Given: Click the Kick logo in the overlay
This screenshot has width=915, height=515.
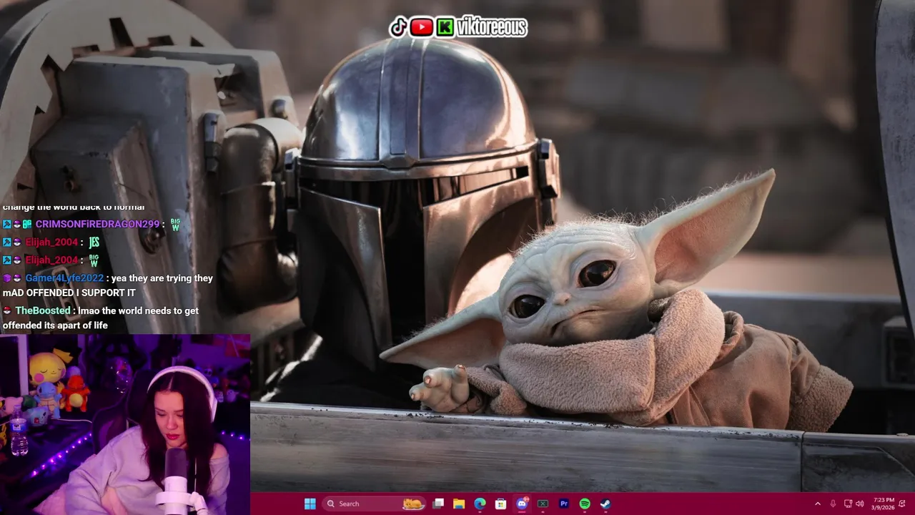Looking at the screenshot, I should (445, 27).
